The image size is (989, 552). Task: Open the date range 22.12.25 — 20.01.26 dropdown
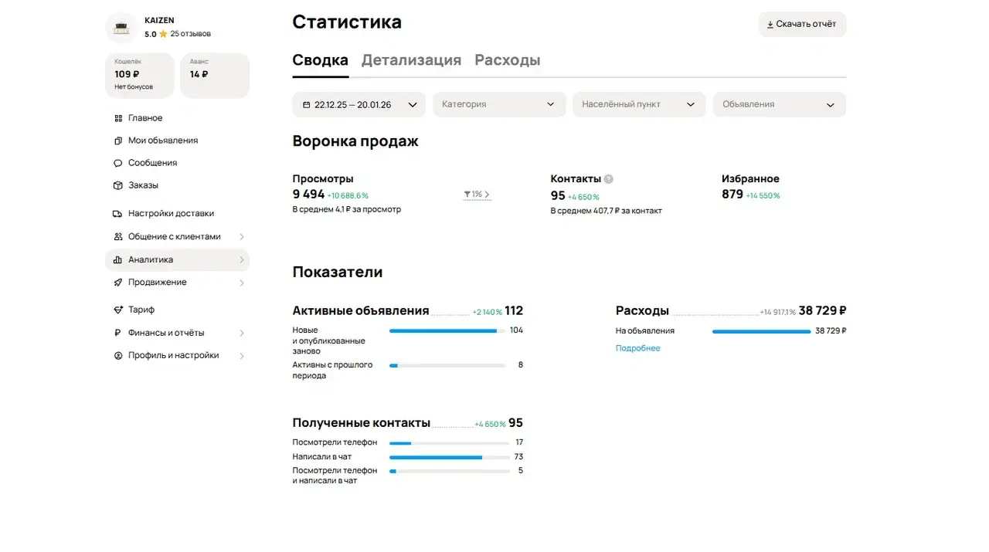click(359, 105)
